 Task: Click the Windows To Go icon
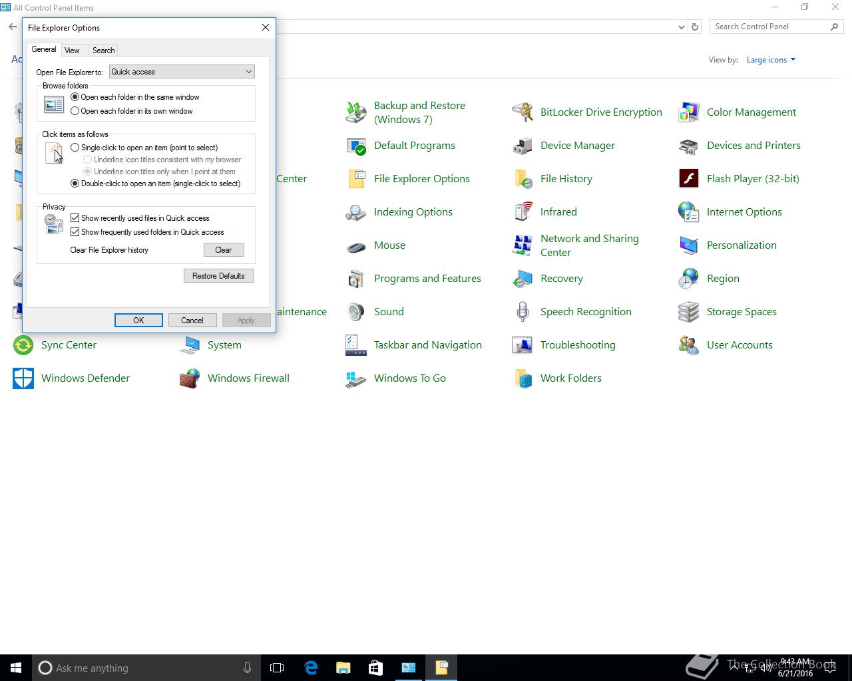tap(356, 378)
